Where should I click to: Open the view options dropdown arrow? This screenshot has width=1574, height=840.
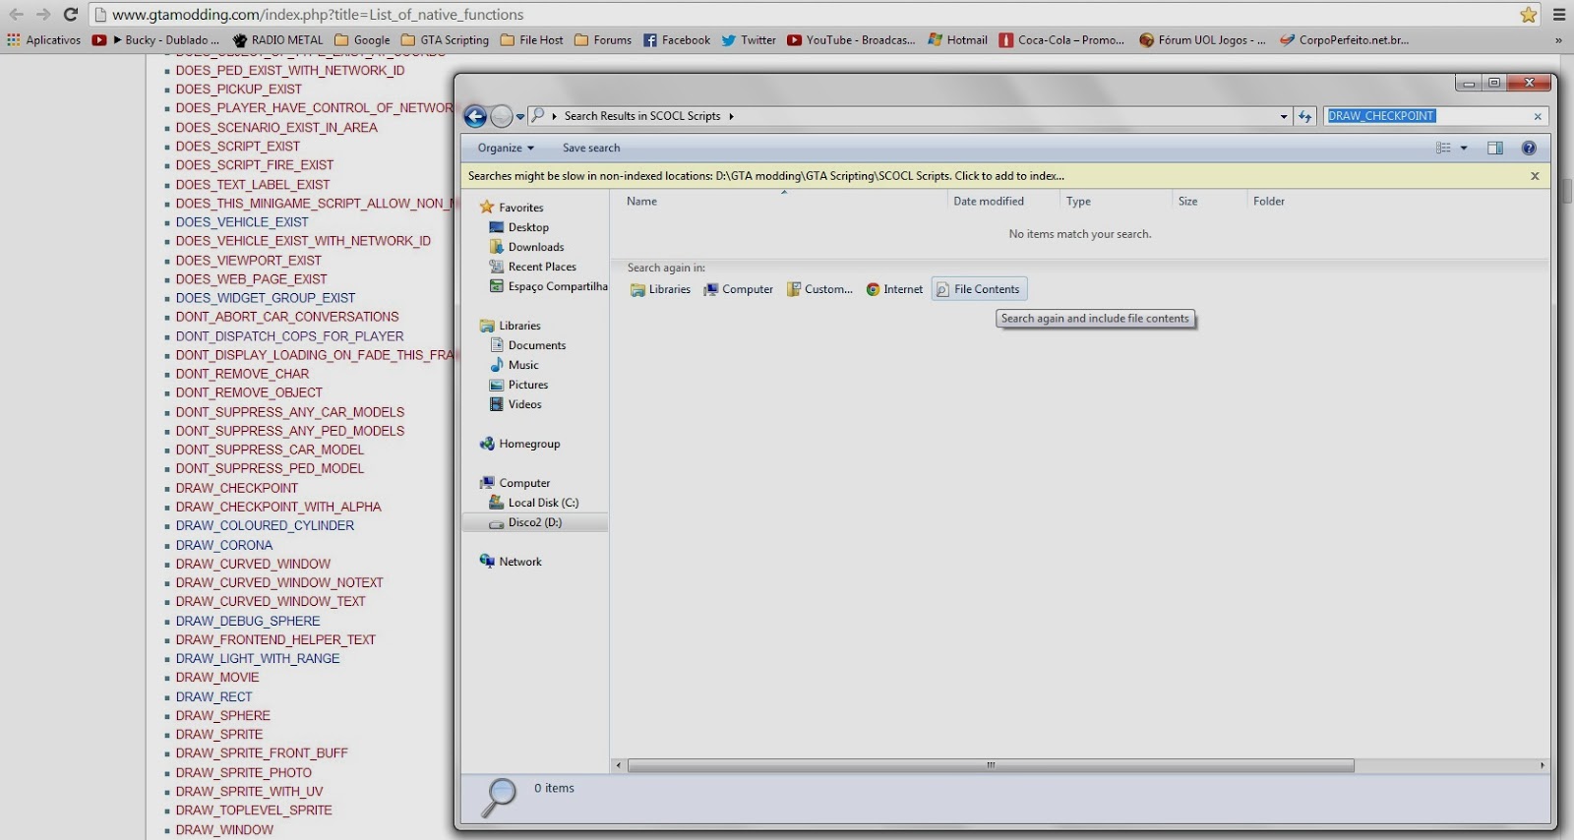[x=1464, y=149]
